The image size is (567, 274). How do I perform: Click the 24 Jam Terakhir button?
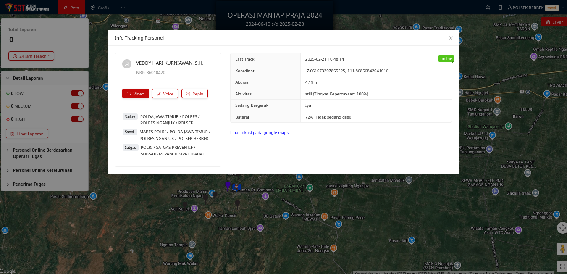(x=31, y=56)
